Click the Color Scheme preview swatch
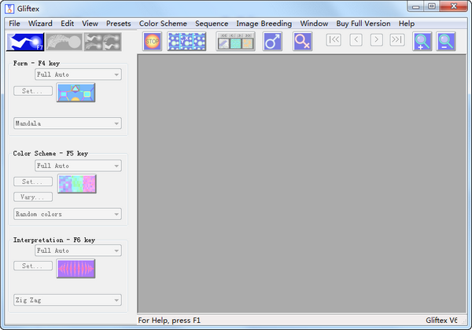 click(77, 184)
